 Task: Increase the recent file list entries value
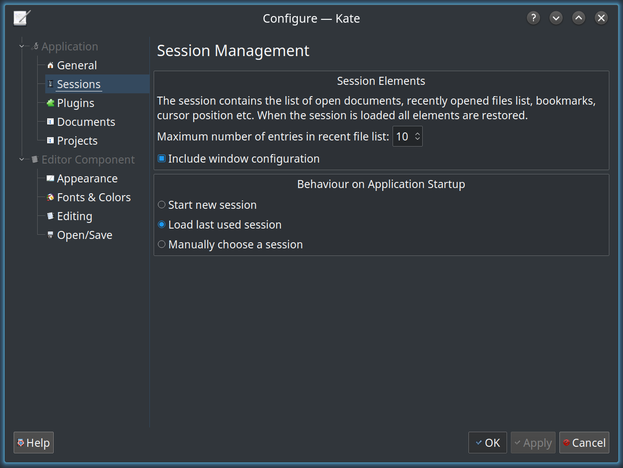pyautogui.click(x=418, y=134)
